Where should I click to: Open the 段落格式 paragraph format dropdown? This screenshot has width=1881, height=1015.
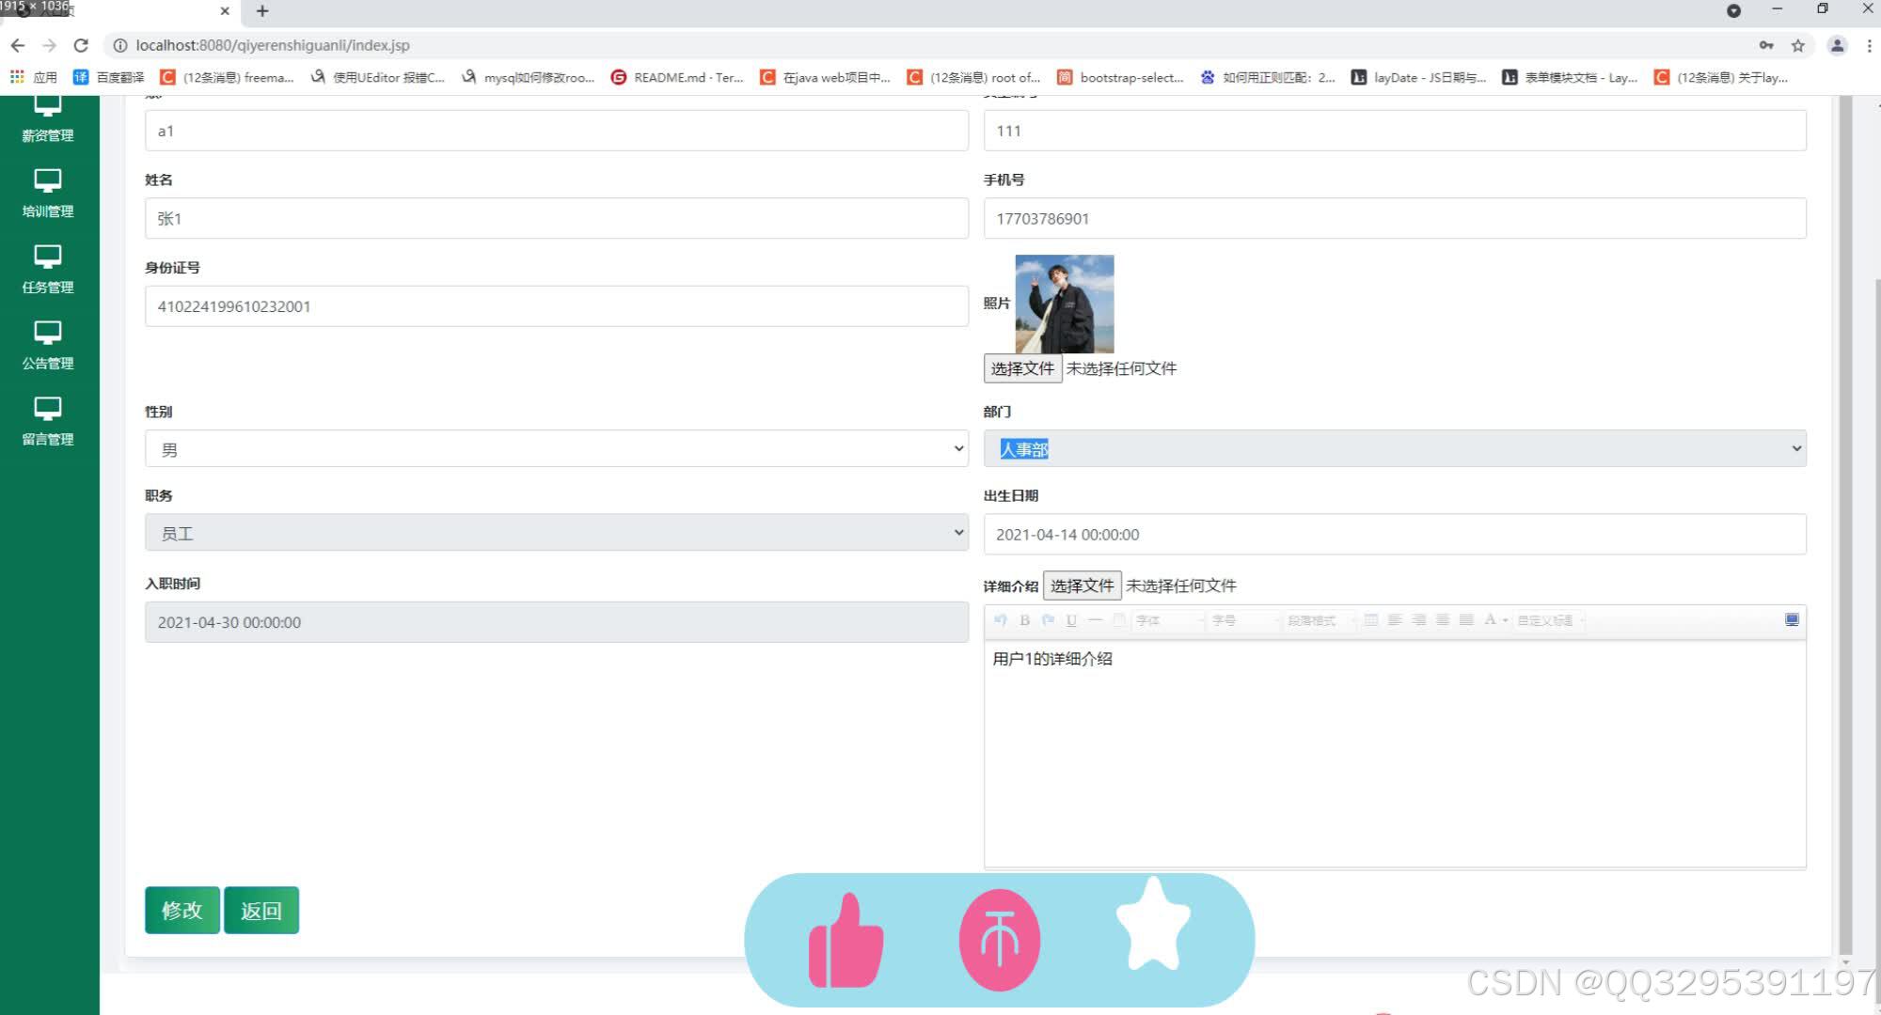pos(1320,620)
